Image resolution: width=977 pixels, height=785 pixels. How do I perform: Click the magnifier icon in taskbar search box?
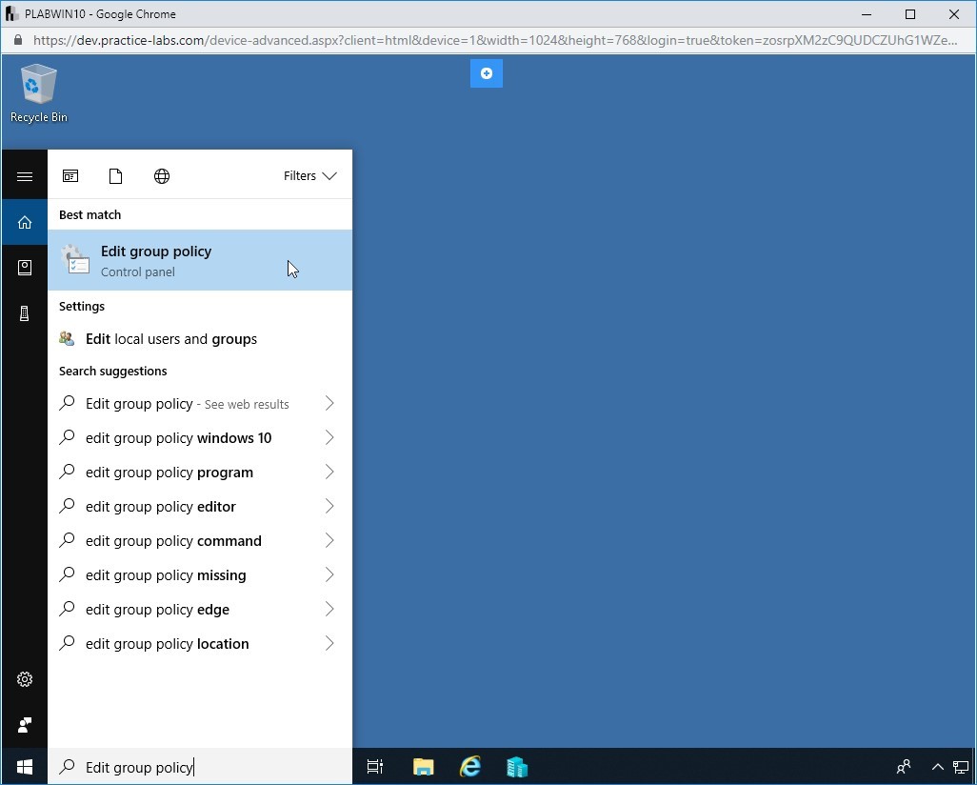(x=67, y=766)
